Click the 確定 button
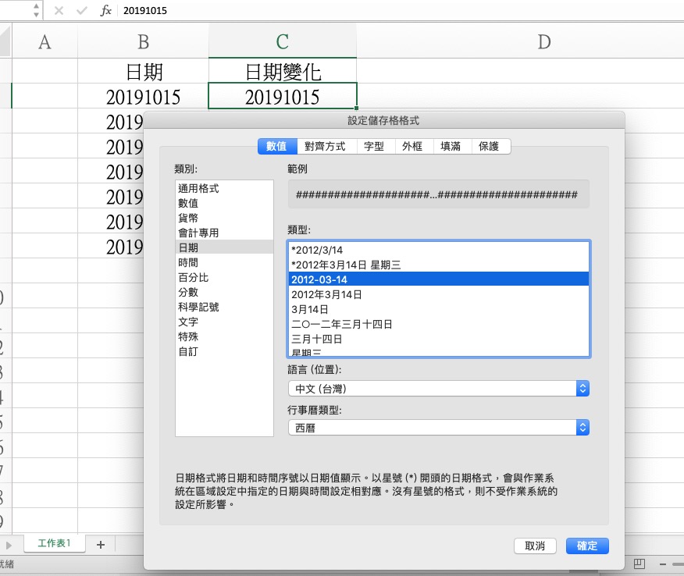This screenshot has height=576, width=684. [587, 546]
